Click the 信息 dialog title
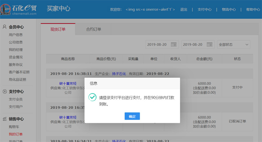Viewport: 262px width, 142px height. [x=94, y=83]
